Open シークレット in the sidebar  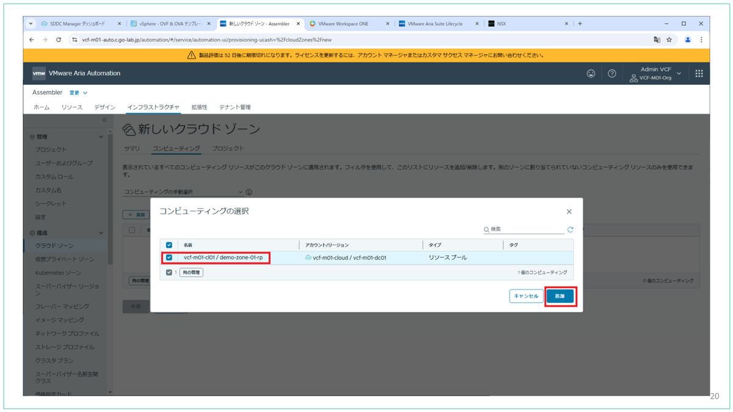click(51, 203)
